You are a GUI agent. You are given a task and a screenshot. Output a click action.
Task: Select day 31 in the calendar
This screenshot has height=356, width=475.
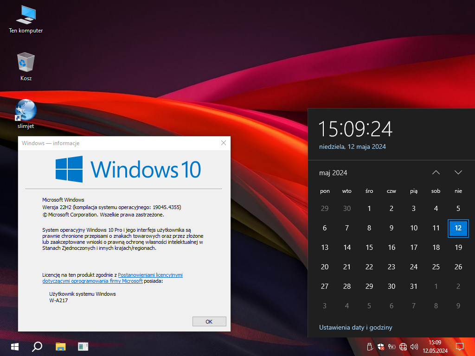pos(414,286)
